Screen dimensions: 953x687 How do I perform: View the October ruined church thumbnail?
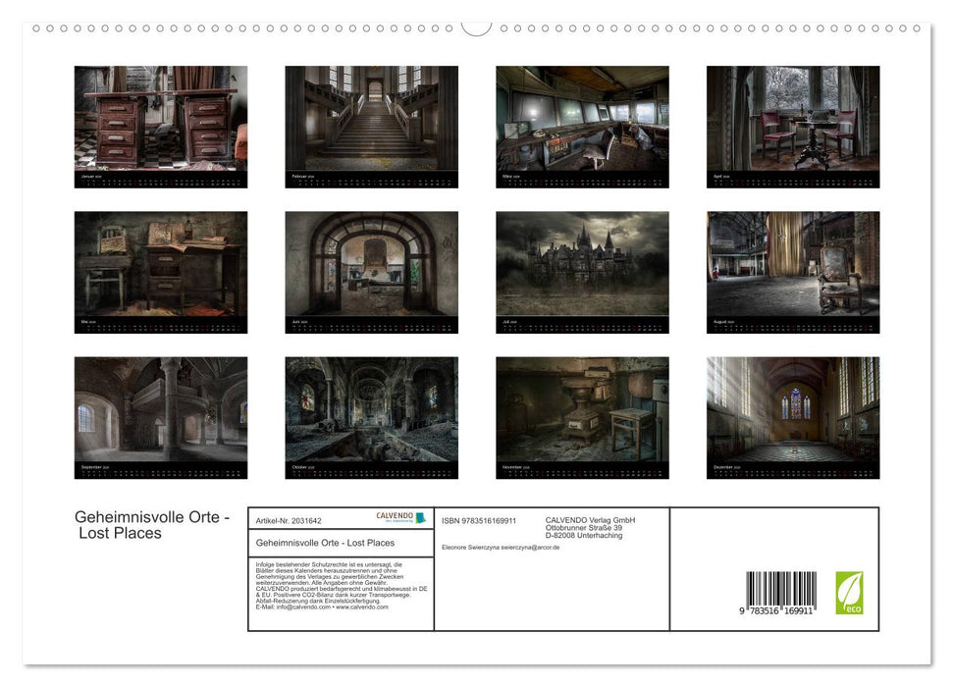371,409
